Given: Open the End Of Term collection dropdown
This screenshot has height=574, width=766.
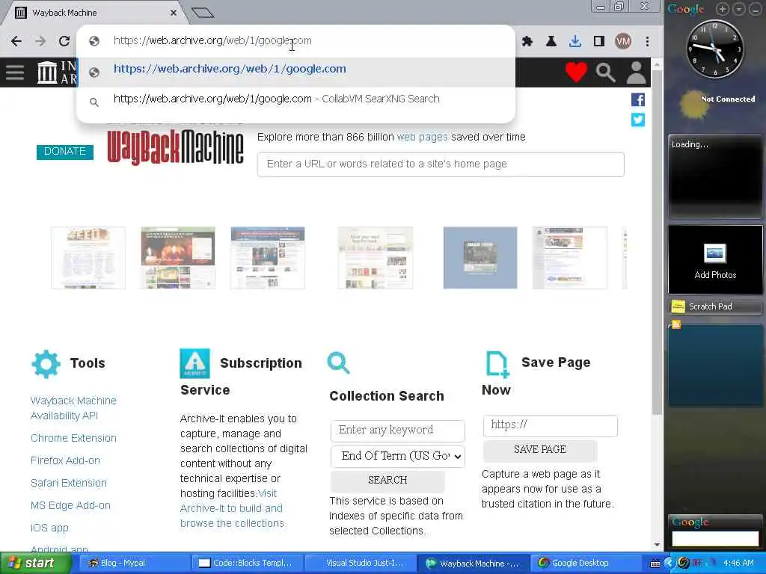Looking at the screenshot, I should tap(398, 457).
